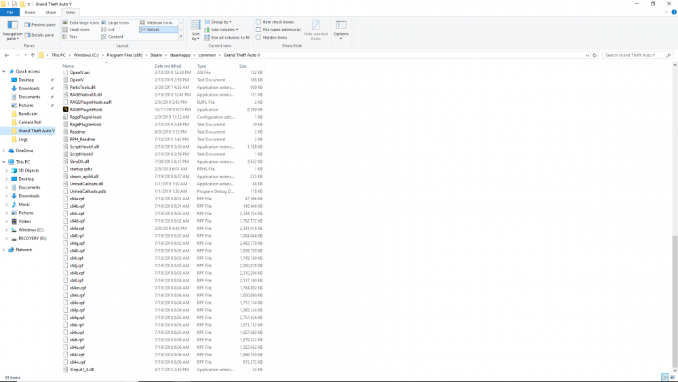
Task: Open Downloads in Quick access
Action: point(29,88)
